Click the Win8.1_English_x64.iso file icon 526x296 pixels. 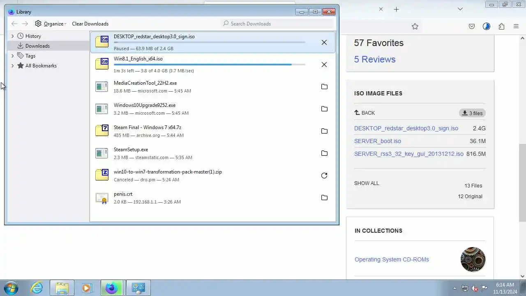pos(102,64)
